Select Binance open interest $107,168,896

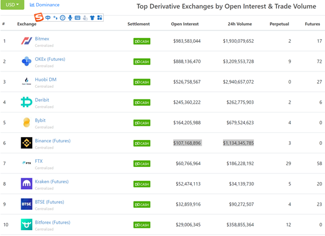click(x=187, y=143)
